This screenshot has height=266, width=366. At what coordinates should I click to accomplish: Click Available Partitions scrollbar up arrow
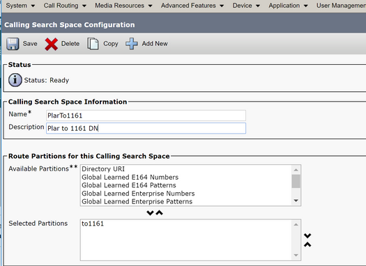(x=296, y=170)
